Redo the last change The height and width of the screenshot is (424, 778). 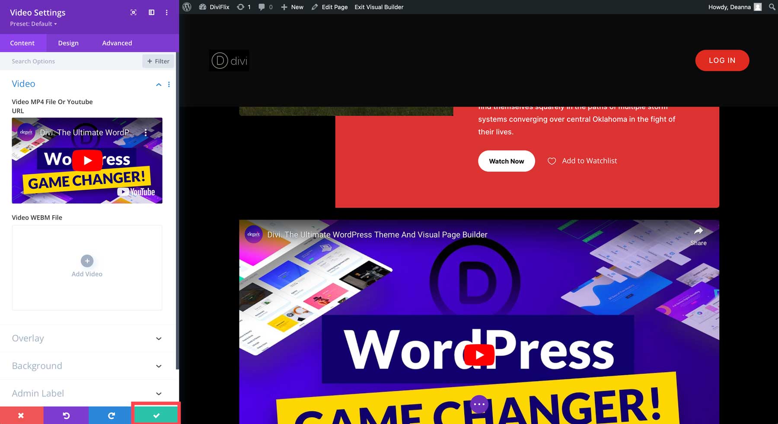pyautogui.click(x=111, y=415)
